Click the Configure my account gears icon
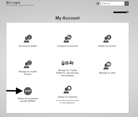This screenshot has height=117, width=138. (x=67, y=39)
